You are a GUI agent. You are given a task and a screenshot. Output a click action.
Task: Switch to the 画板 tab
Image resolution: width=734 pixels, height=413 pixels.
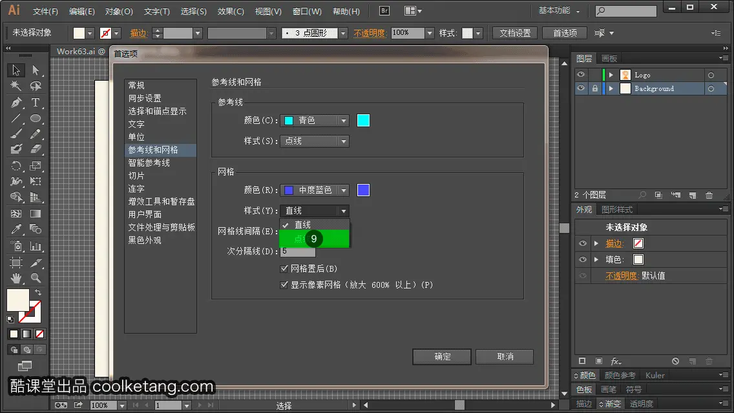click(609, 59)
